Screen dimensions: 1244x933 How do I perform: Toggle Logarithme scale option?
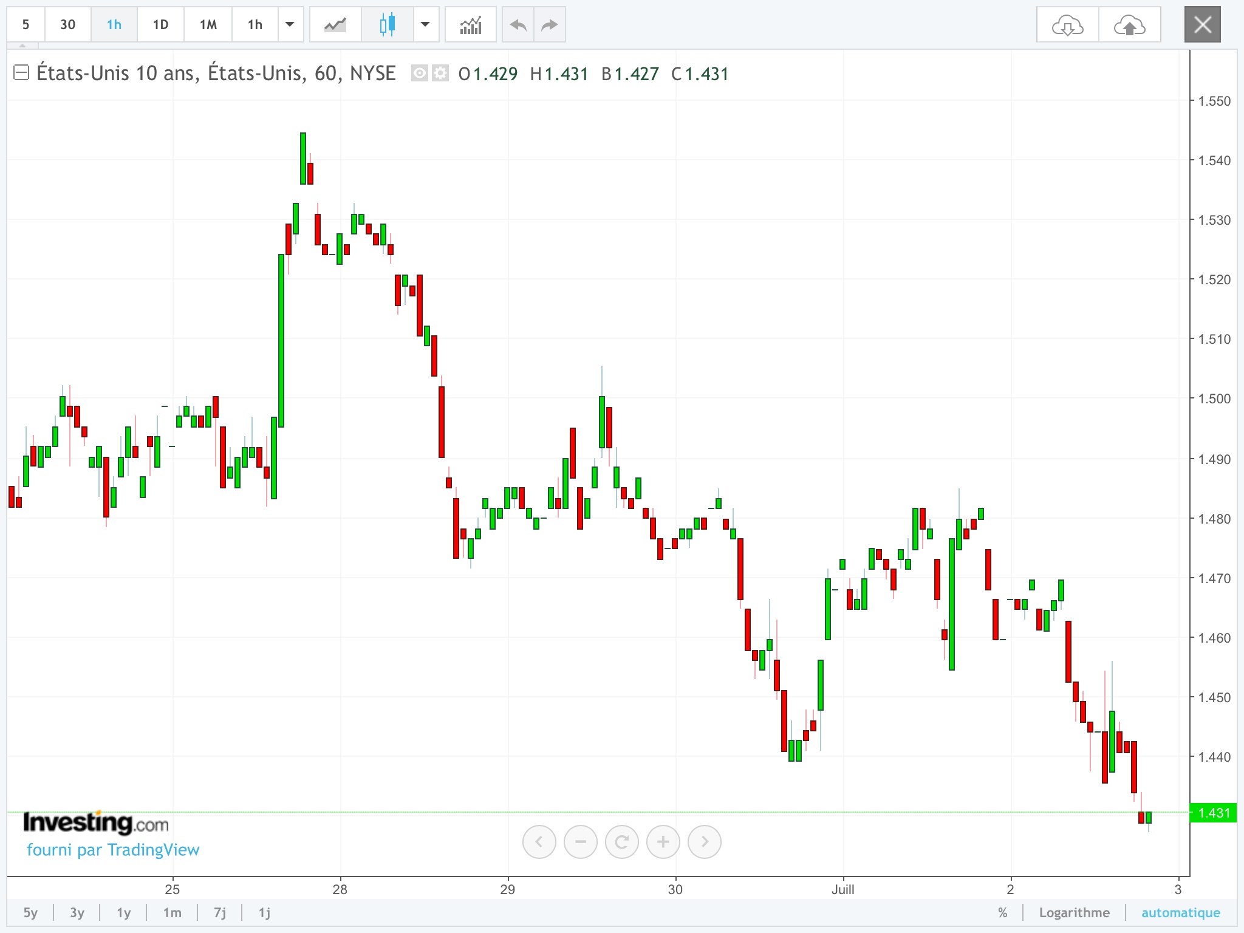click(x=1074, y=912)
